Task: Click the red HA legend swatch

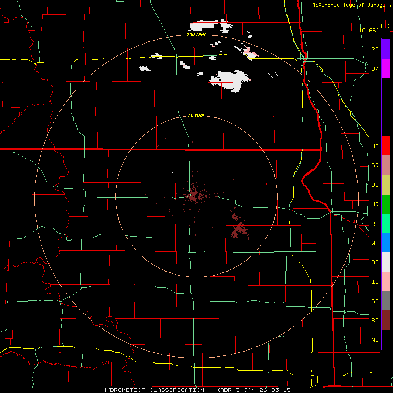Action: [x=386, y=146]
